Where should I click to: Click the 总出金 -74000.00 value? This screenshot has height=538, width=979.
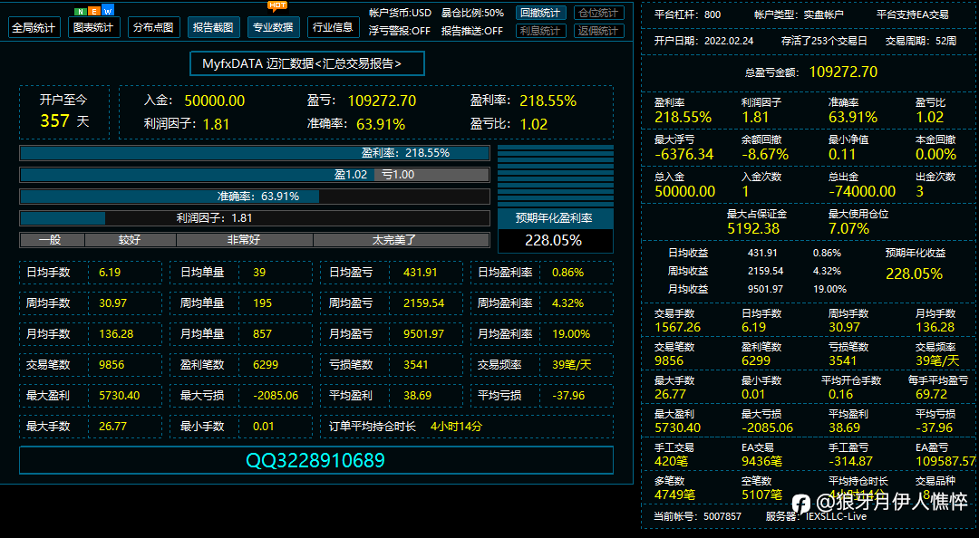click(862, 192)
